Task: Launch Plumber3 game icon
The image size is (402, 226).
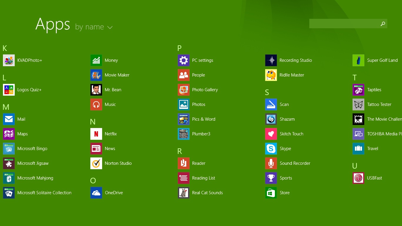Action: point(184,134)
